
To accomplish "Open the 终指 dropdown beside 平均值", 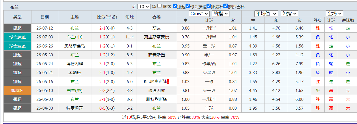I will [x=289, y=14].
